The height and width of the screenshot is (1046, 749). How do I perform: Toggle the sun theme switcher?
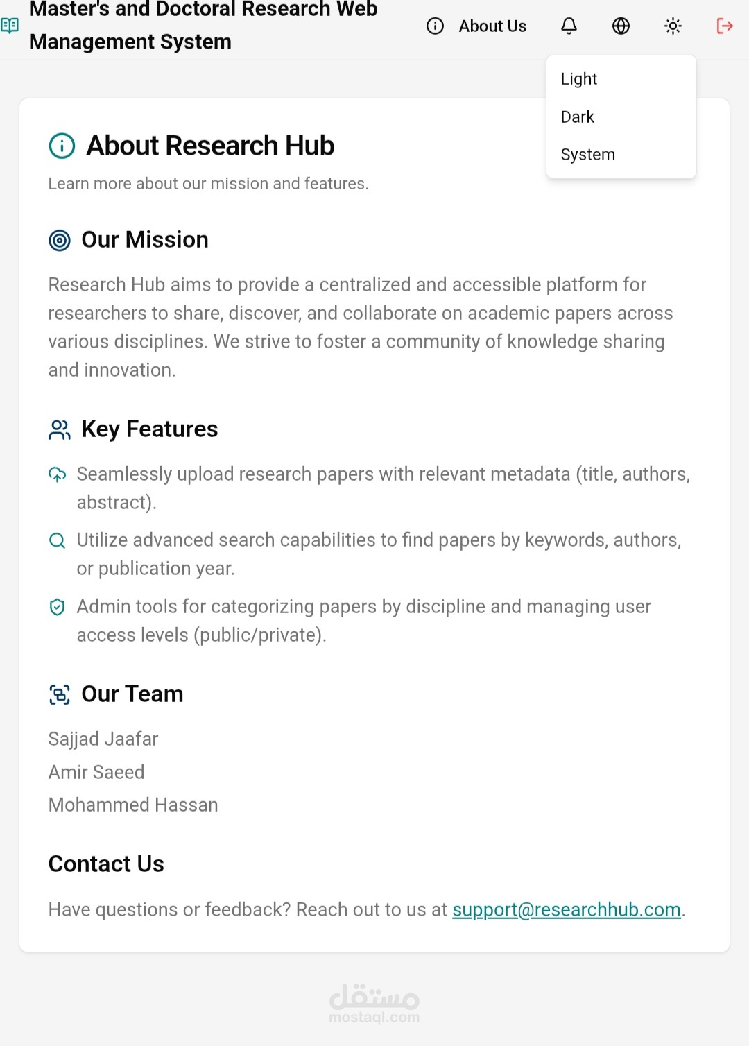[x=673, y=26]
